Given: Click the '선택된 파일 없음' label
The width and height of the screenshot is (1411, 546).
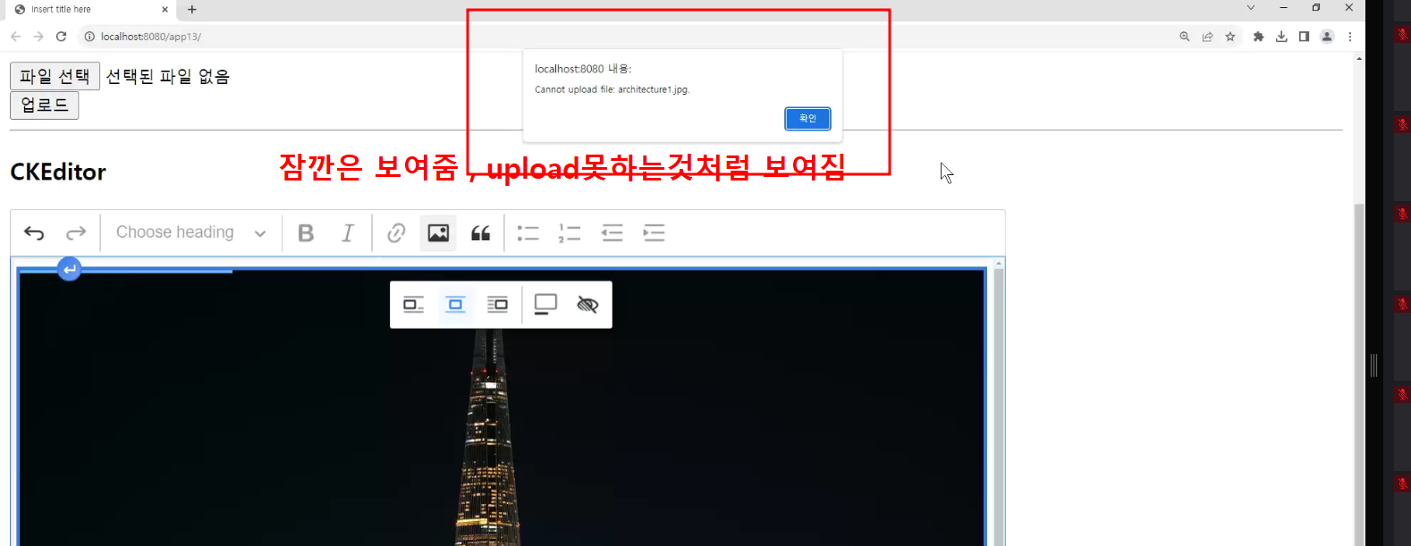Looking at the screenshot, I should [x=168, y=77].
